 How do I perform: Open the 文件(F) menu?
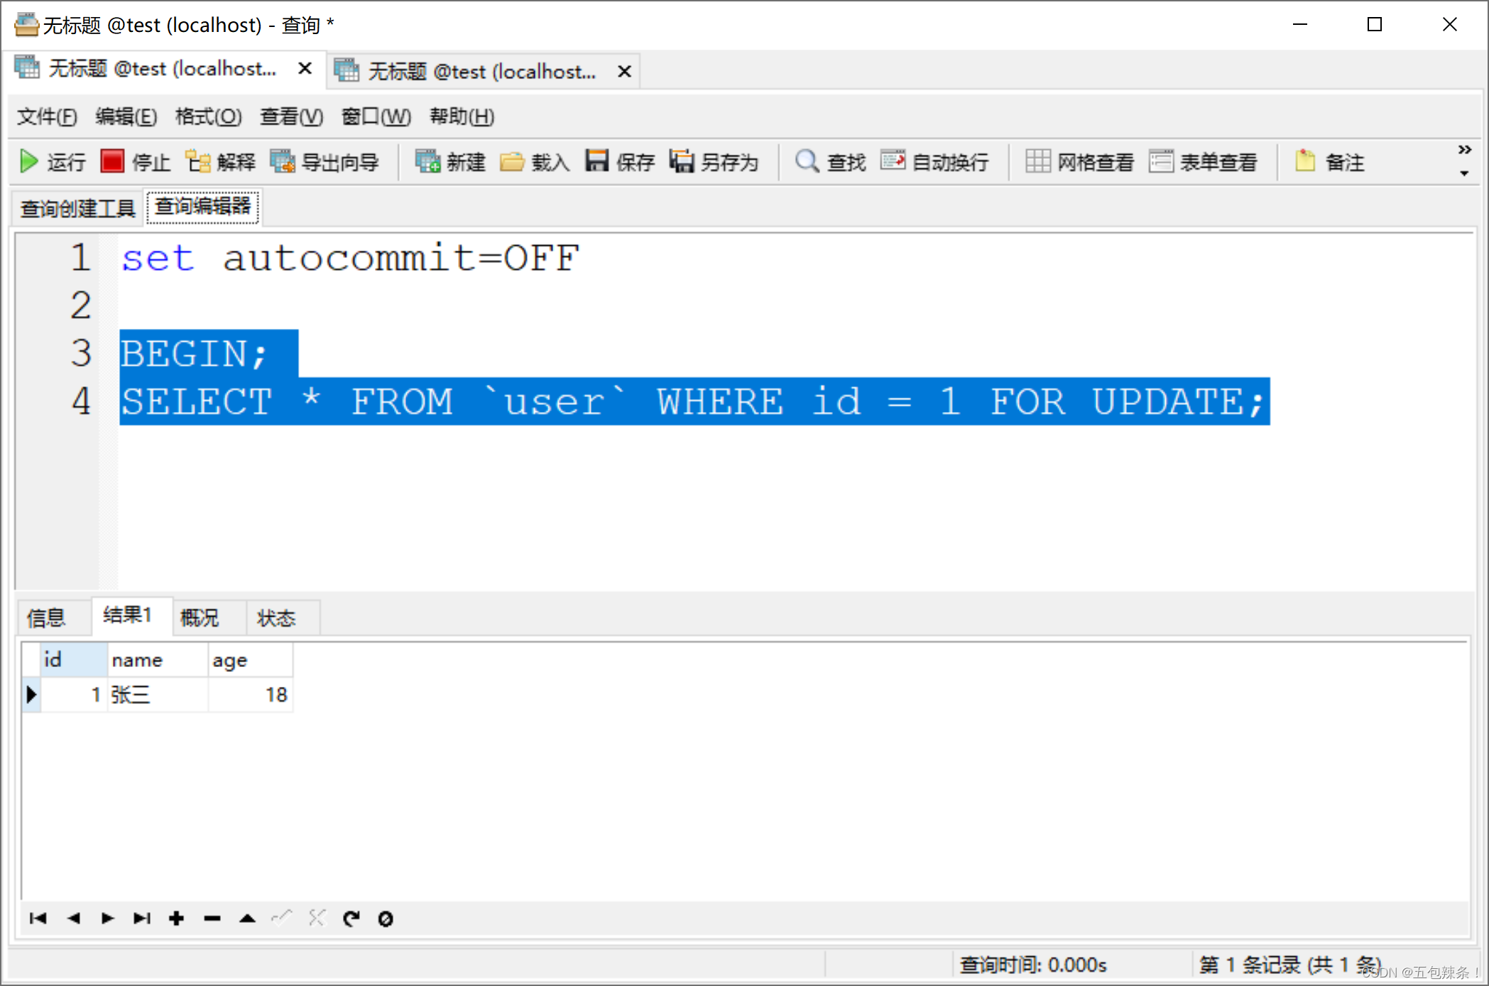[x=47, y=117]
